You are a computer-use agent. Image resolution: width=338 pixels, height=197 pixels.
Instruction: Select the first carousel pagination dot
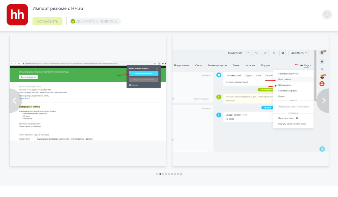[157, 174]
